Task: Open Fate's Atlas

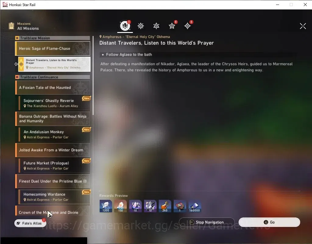Action: click(x=30, y=223)
